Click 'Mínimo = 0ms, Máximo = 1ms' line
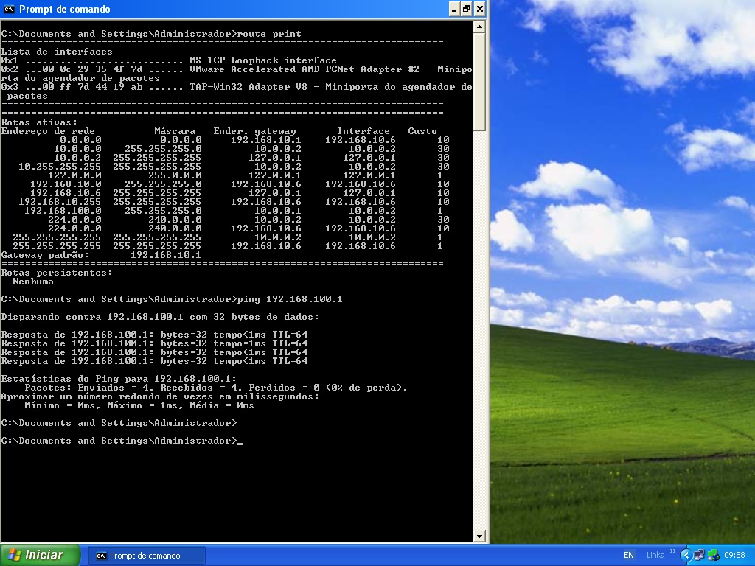The image size is (755, 566). tap(139, 405)
